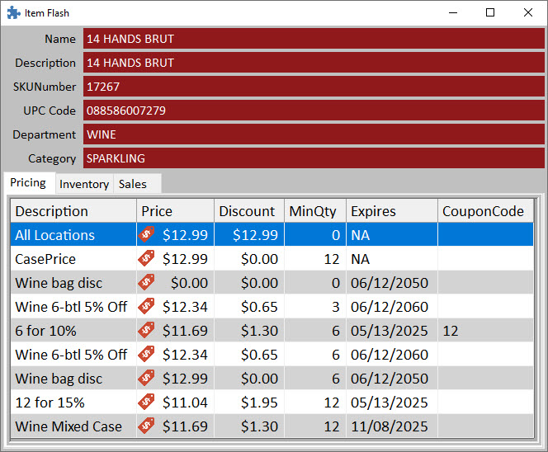The width and height of the screenshot is (548, 452).
Task: Click price tag icon in CasePrice row
Action: pyautogui.click(x=146, y=258)
